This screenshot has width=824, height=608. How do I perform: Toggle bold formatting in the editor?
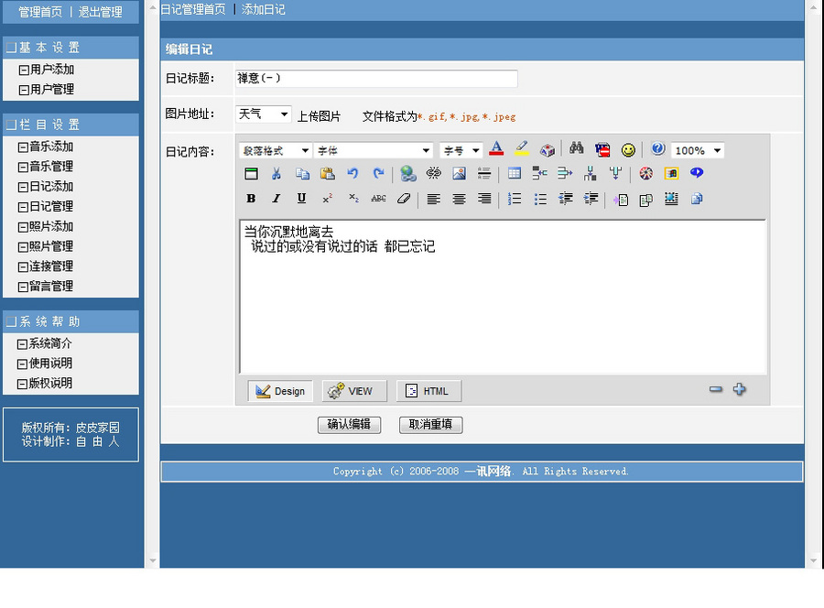(x=251, y=198)
